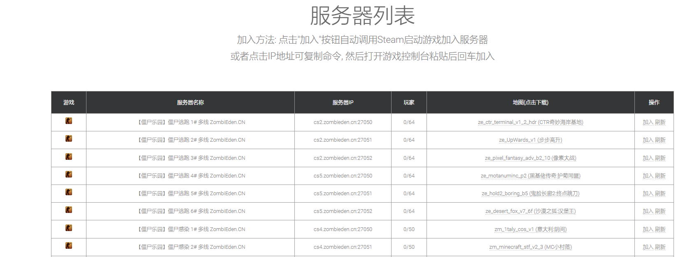Join the 僵尸逃跑 6# server via 加入
The width and height of the screenshot is (697, 257).
tap(648, 211)
